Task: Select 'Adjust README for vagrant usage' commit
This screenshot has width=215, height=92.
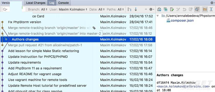Action: coord(78,74)
